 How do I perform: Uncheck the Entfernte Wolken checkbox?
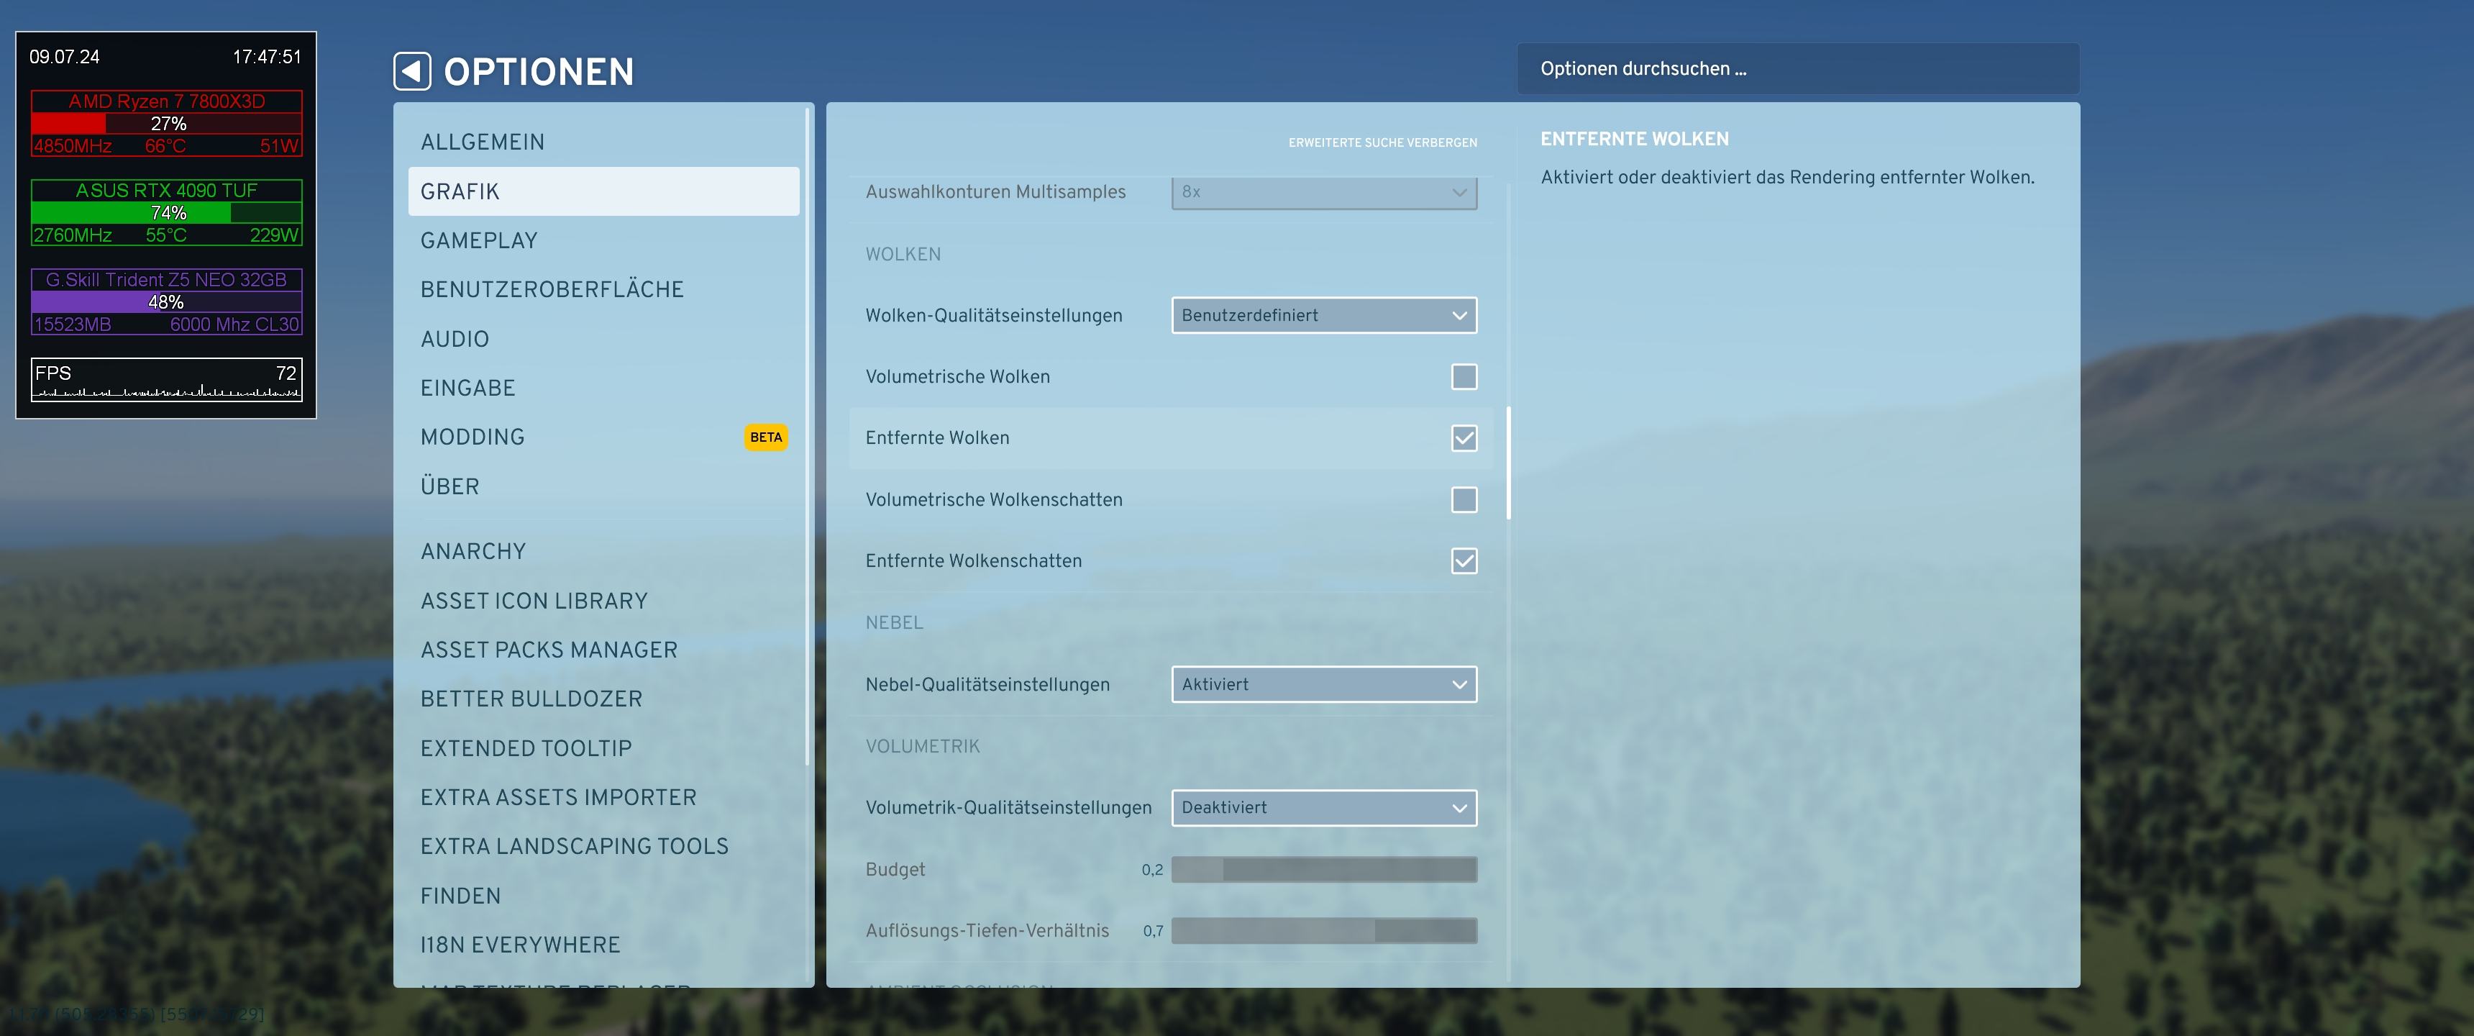pos(1464,438)
